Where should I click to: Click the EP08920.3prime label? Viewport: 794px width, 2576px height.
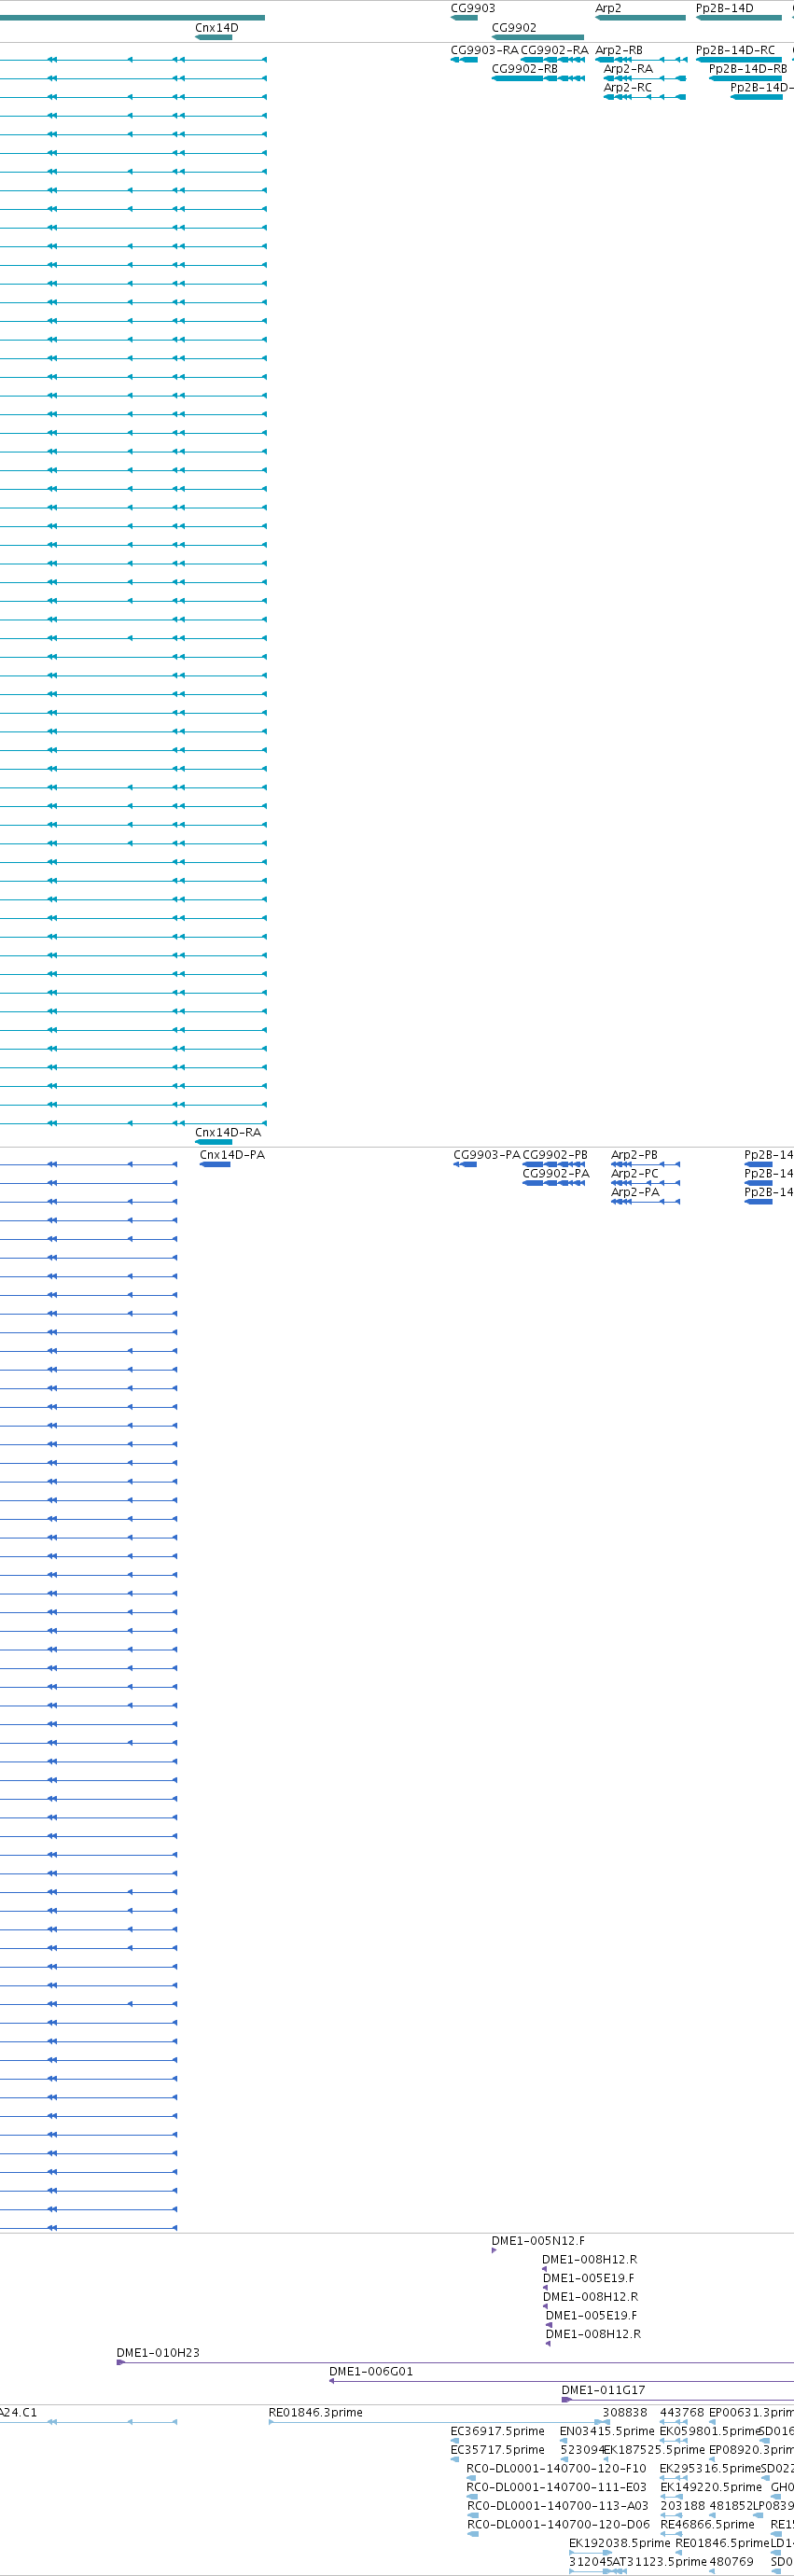(751, 2450)
